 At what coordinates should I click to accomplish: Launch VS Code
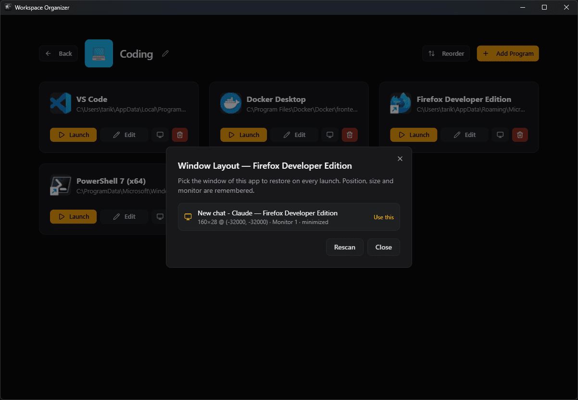[73, 135]
